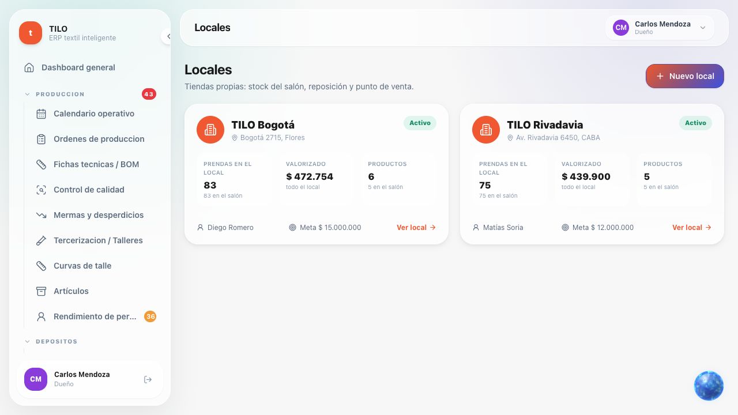Open Ver local link for TILO Rivadavia
738x415 pixels.
[692, 228]
